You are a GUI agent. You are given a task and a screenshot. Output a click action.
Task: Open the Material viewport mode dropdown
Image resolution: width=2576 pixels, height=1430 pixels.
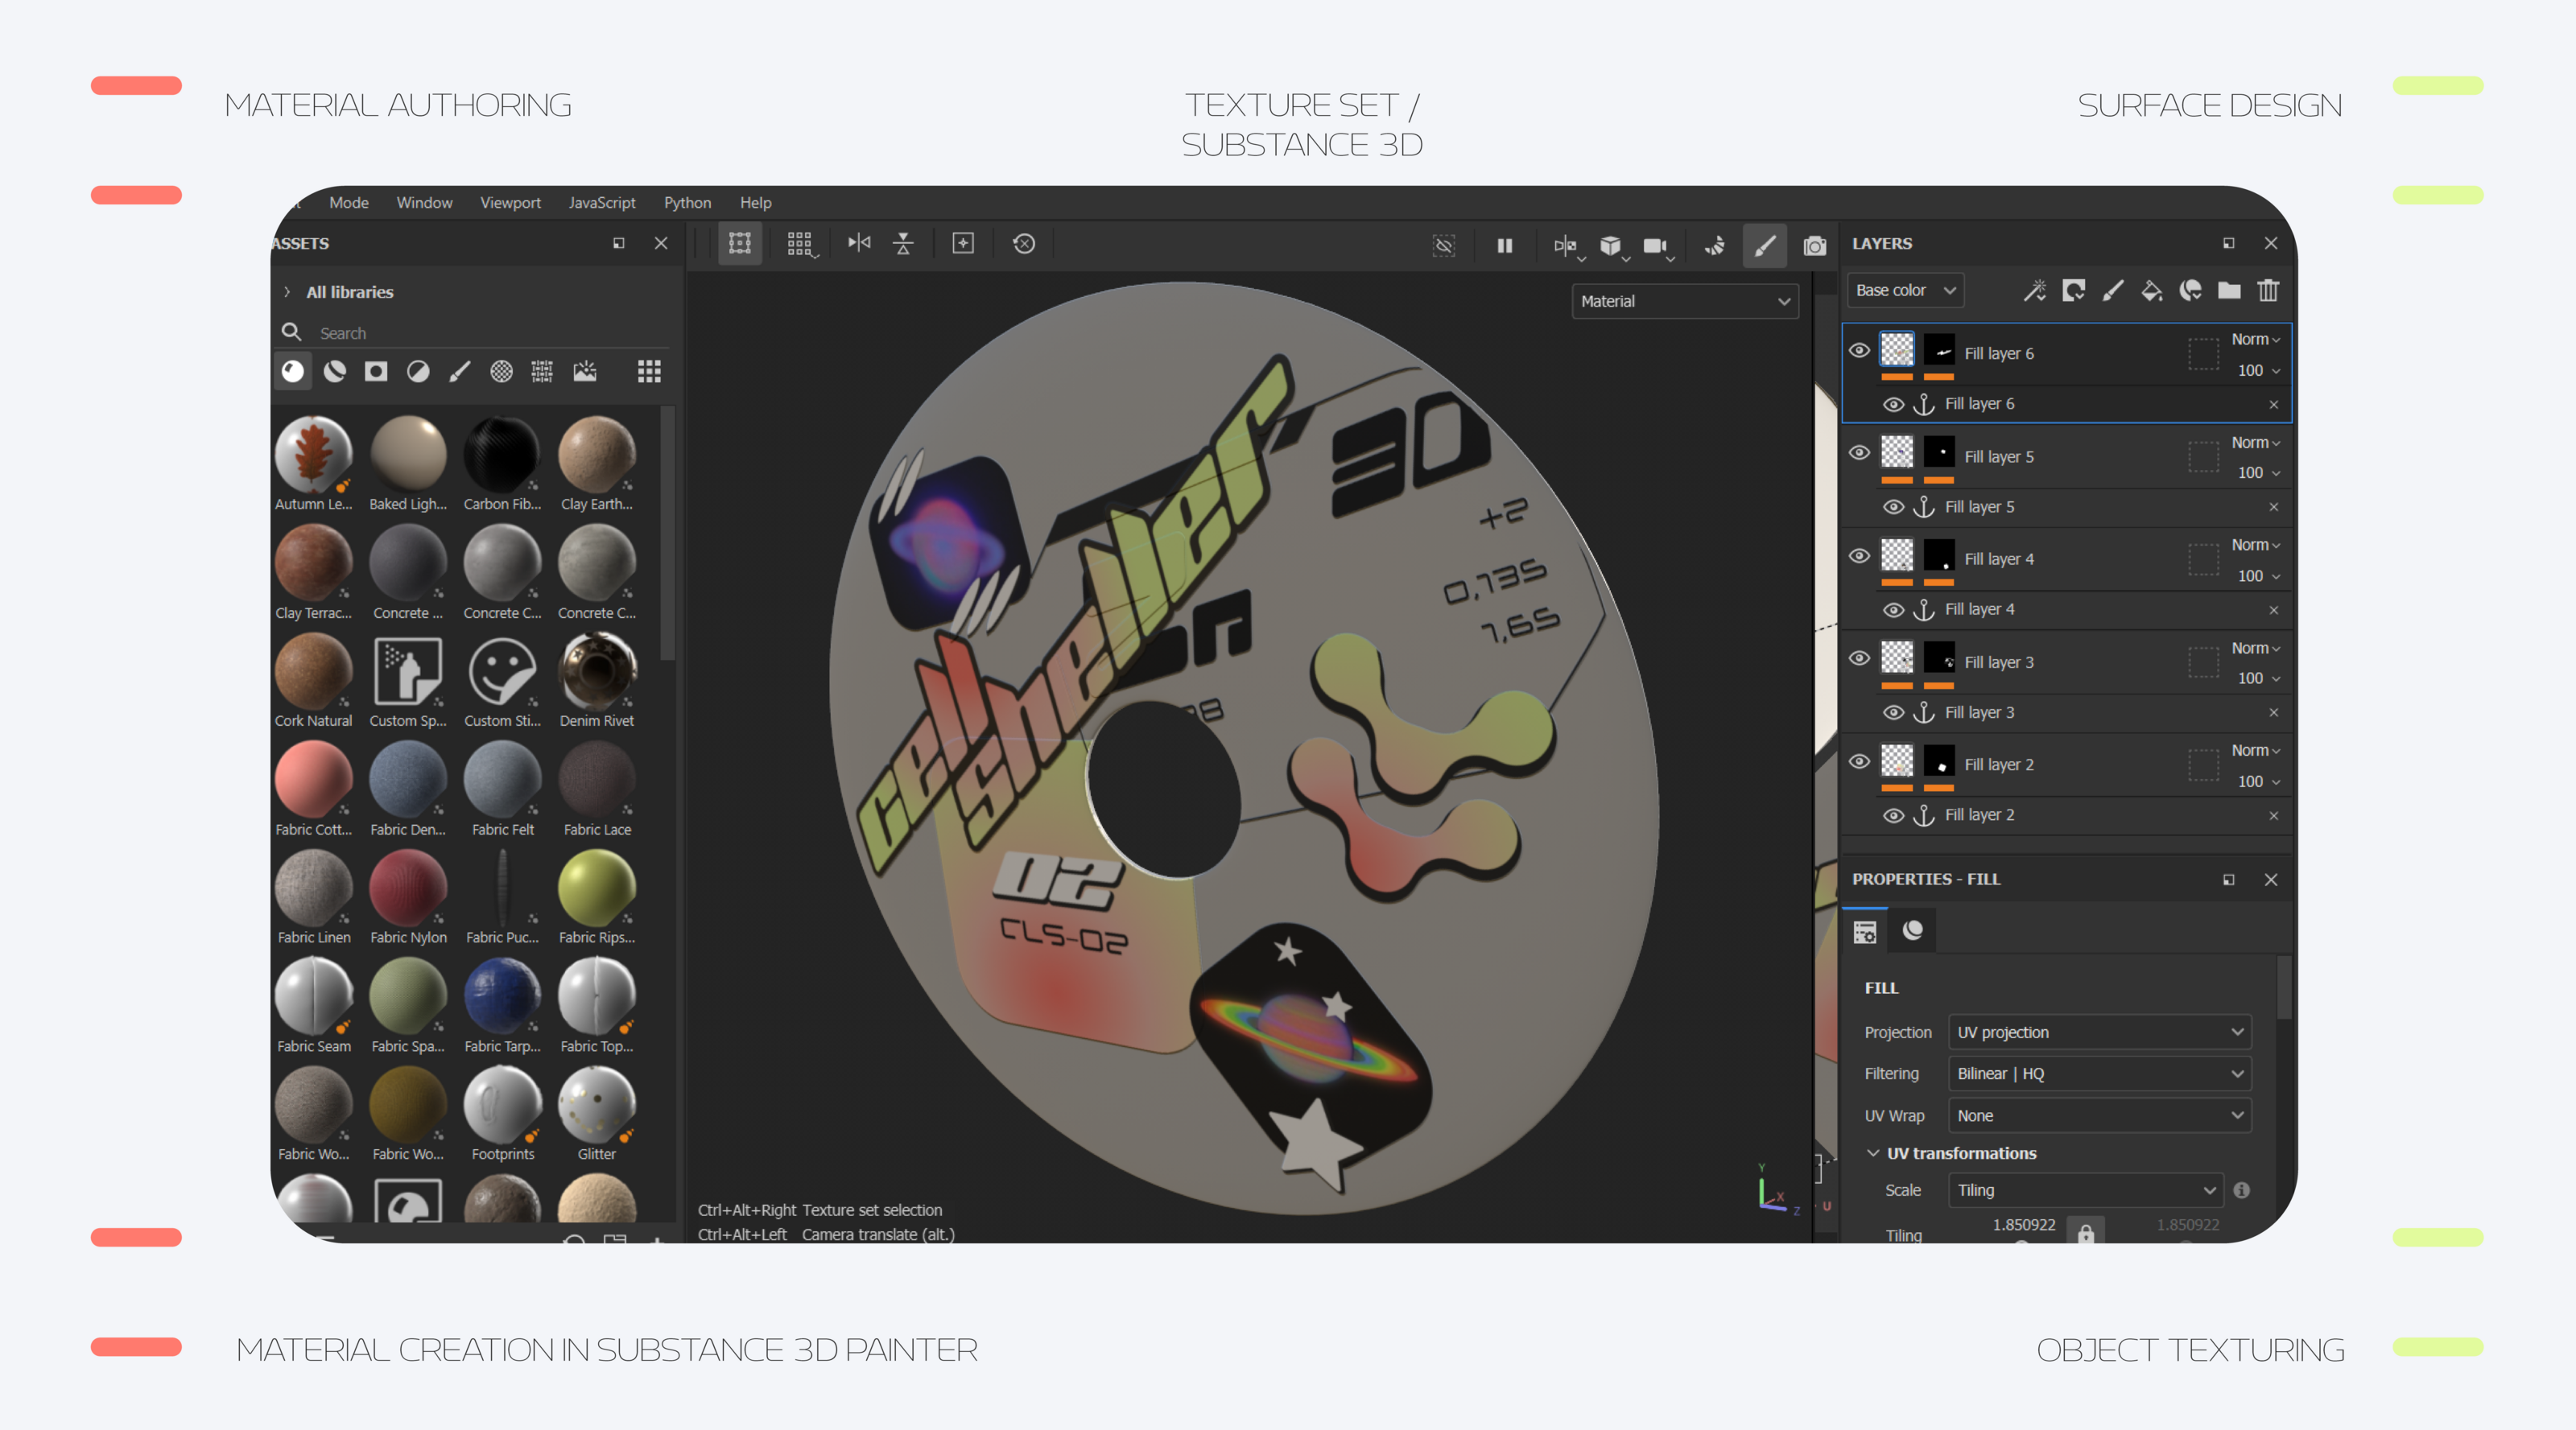click(x=1685, y=301)
